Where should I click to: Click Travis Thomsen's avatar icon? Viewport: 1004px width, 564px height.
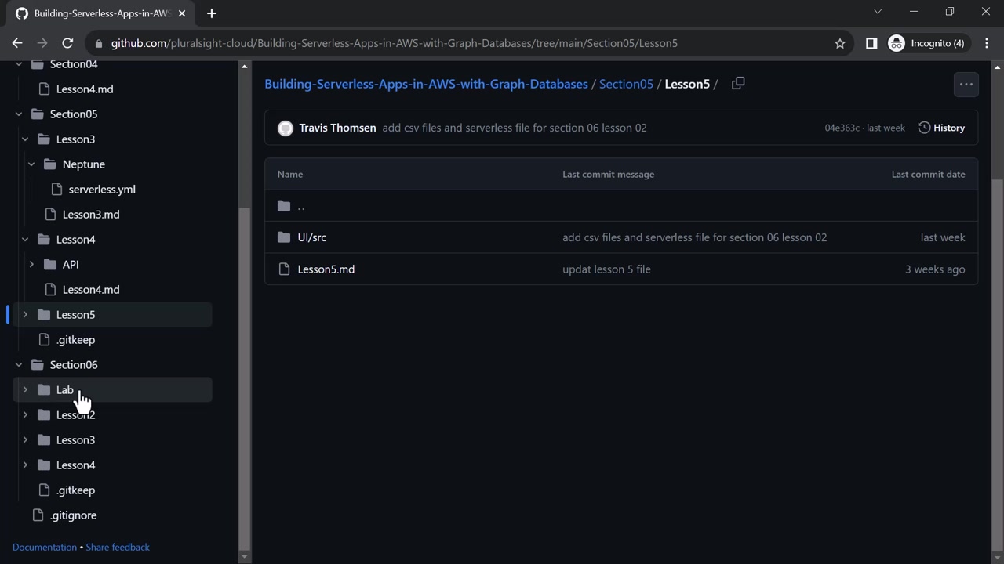point(286,128)
